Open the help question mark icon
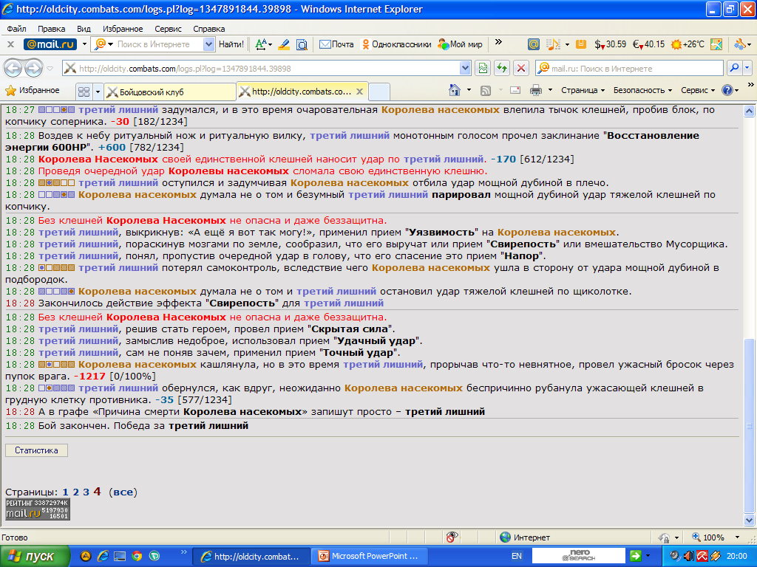 point(727,90)
